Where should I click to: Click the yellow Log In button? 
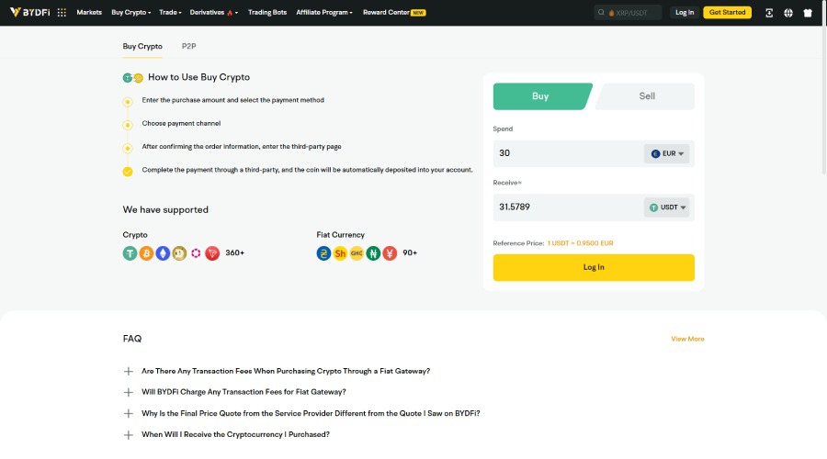tap(594, 268)
